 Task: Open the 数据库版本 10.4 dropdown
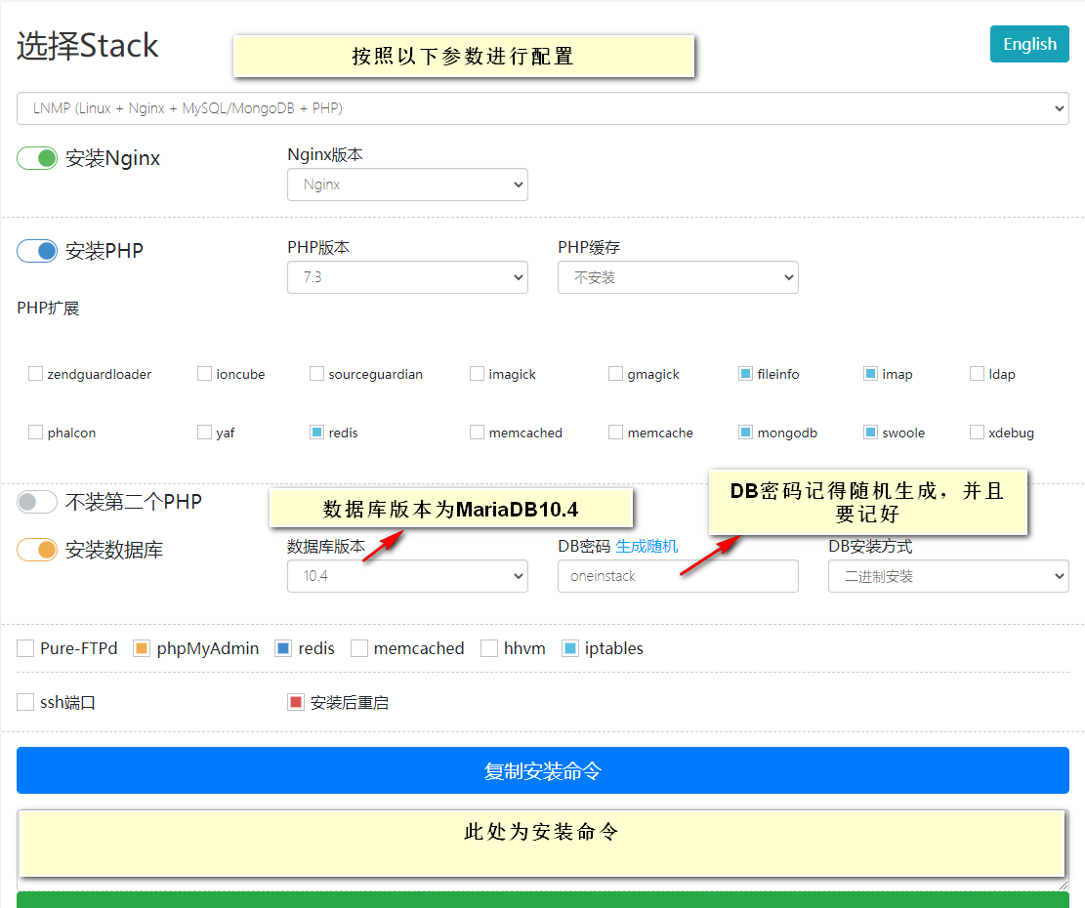407,576
